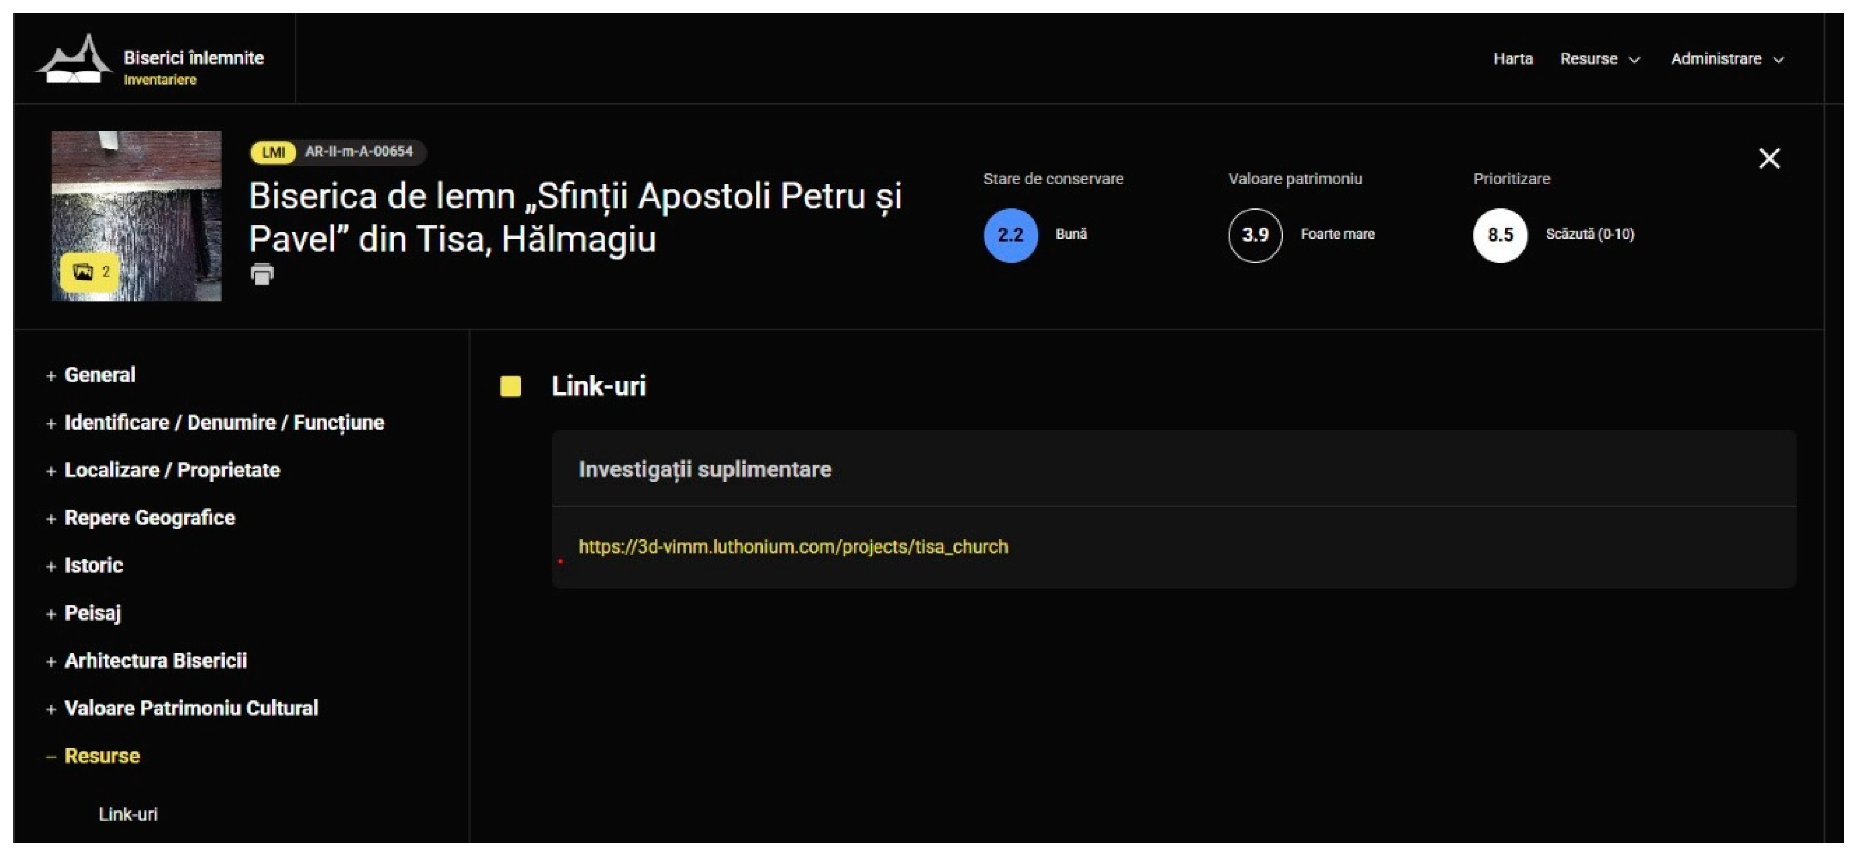Close the church detail panel
Viewport: 1858px width, 856px height.
click(1768, 159)
